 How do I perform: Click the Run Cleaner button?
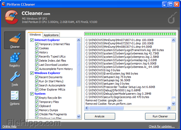coord(160,116)
